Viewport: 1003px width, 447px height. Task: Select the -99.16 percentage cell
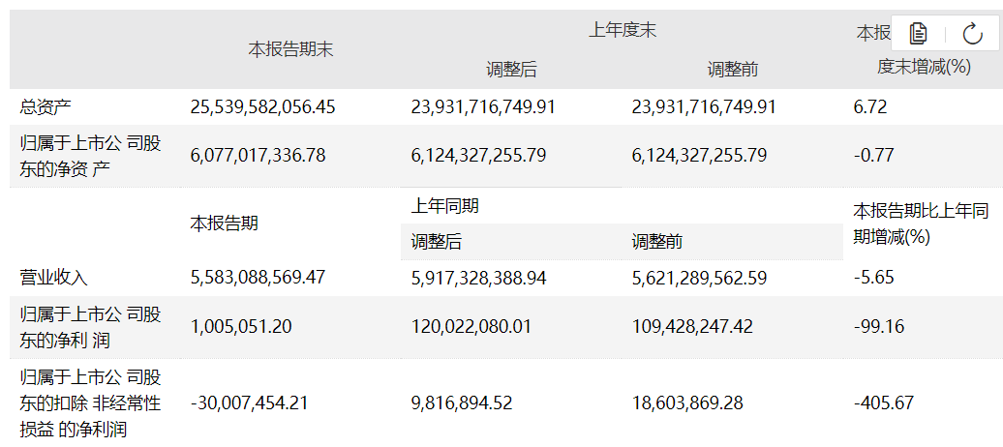point(878,326)
